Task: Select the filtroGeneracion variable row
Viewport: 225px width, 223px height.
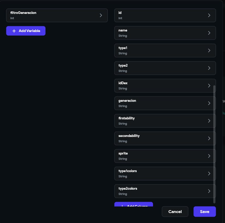Action: click(x=53, y=15)
